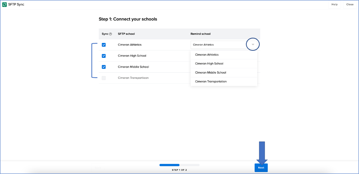
Task: Click the SFTP school column header
Action: [x=126, y=34]
